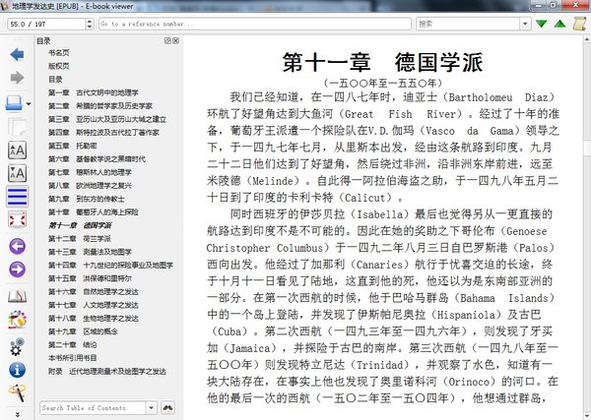Jump to 第十七章 人文地理学之发达
Screen dimensions: 591x420
[94, 305]
